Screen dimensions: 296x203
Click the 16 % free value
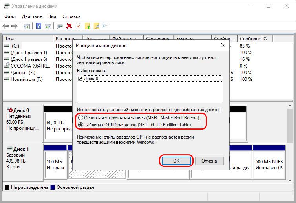[x=245, y=59]
